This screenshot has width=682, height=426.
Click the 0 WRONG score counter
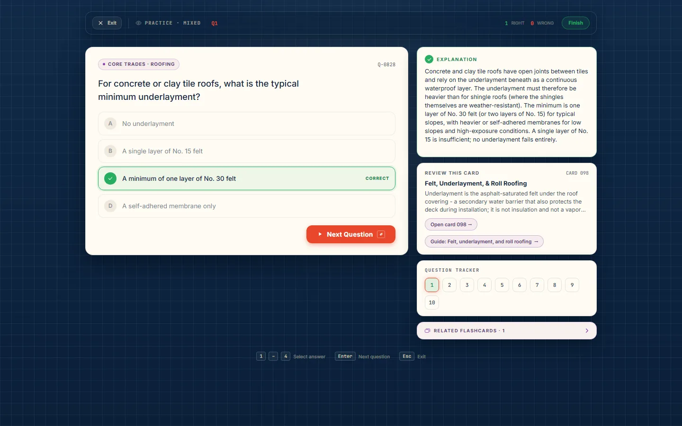[x=542, y=23]
